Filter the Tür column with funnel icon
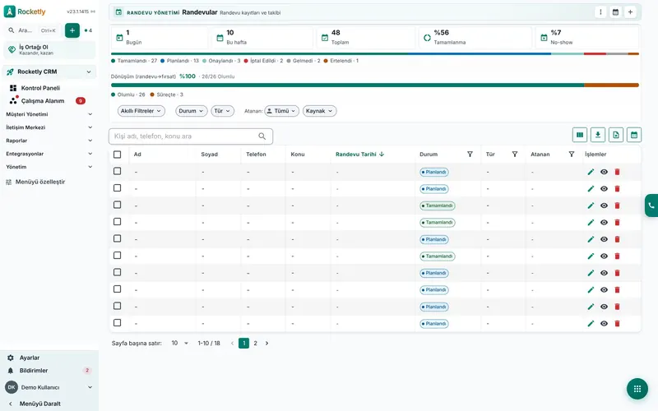Image resolution: width=658 pixels, height=411 pixels. point(515,155)
